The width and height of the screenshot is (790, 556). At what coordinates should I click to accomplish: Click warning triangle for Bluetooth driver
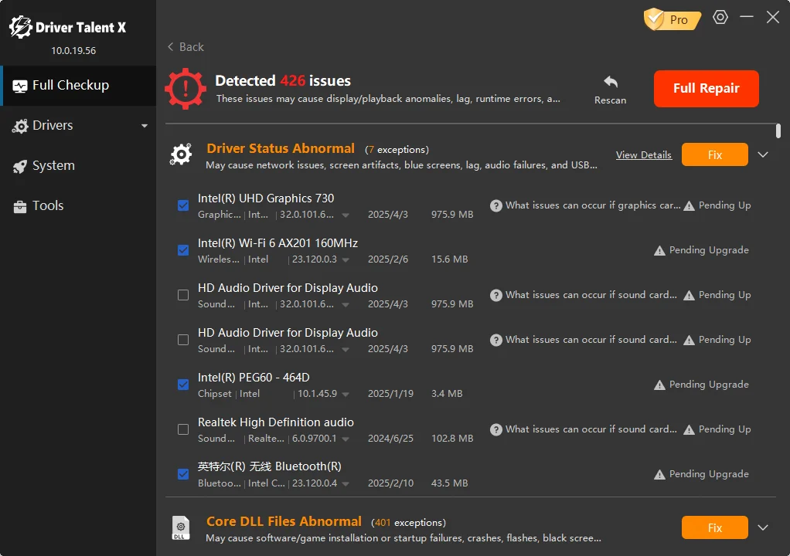tap(659, 474)
